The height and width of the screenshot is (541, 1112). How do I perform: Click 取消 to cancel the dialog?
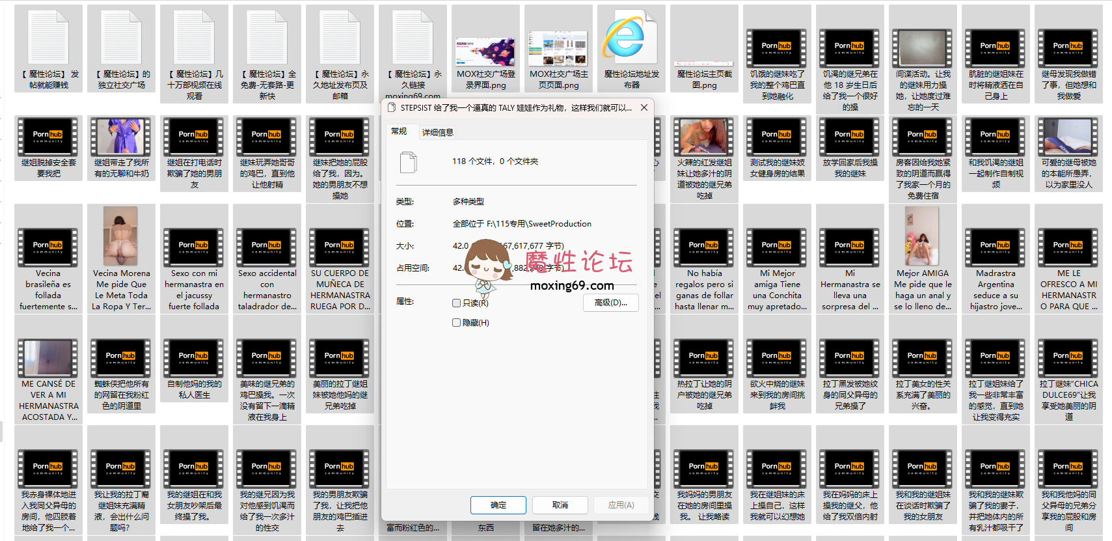point(560,505)
